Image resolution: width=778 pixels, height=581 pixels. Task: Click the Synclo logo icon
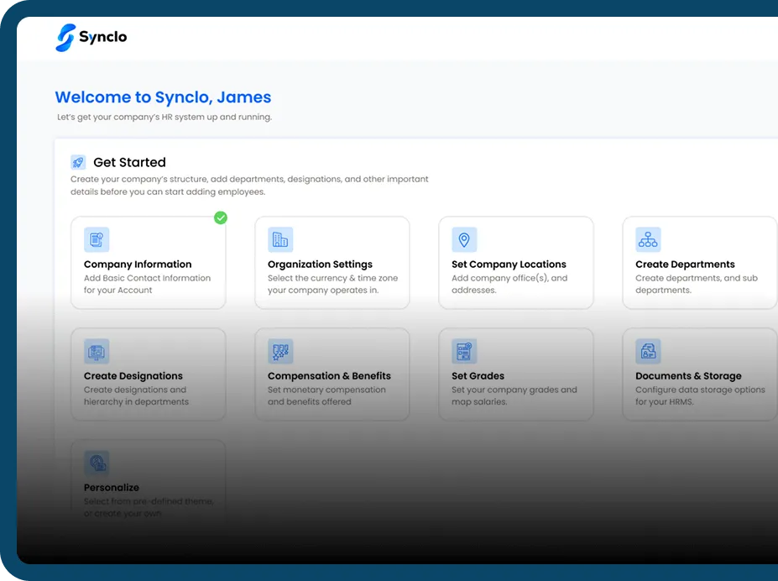[x=65, y=37]
